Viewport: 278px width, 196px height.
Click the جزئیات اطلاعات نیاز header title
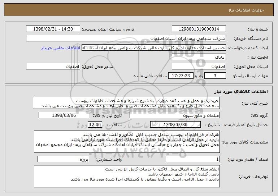[x=246, y=10]
